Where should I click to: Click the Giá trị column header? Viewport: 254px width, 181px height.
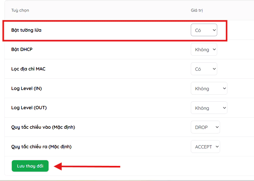pyautogui.click(x=197, y=10)
